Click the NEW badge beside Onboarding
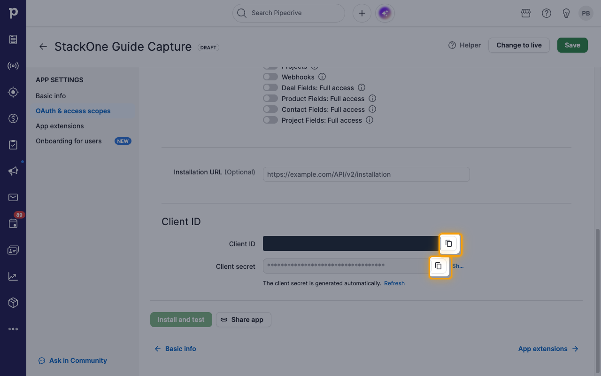601x376 pixels. 123,141
